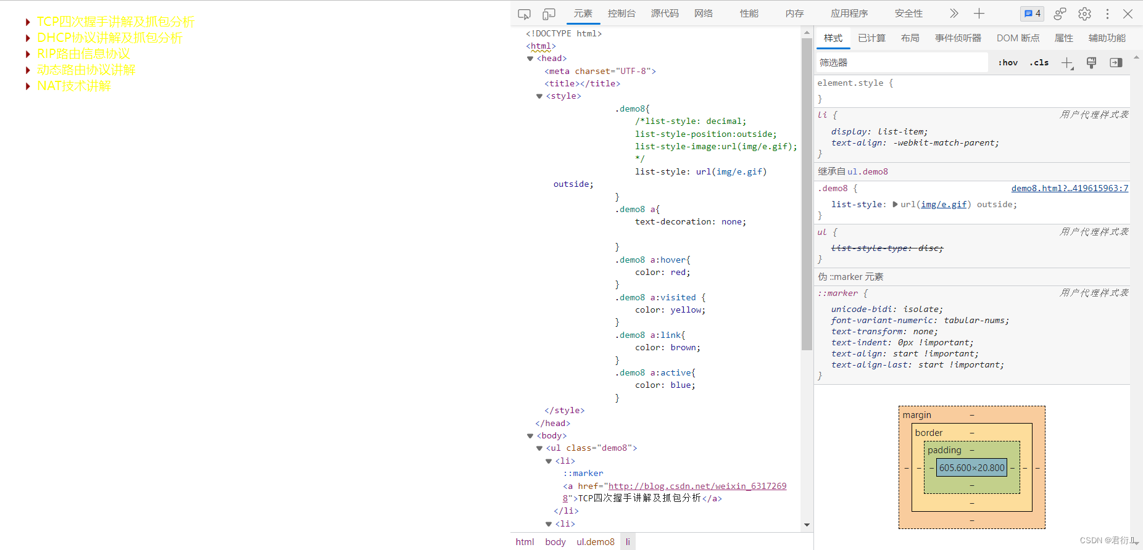Switch to the 元素 tab
The image size is (1143, 550).
click(x=583, y=14)
